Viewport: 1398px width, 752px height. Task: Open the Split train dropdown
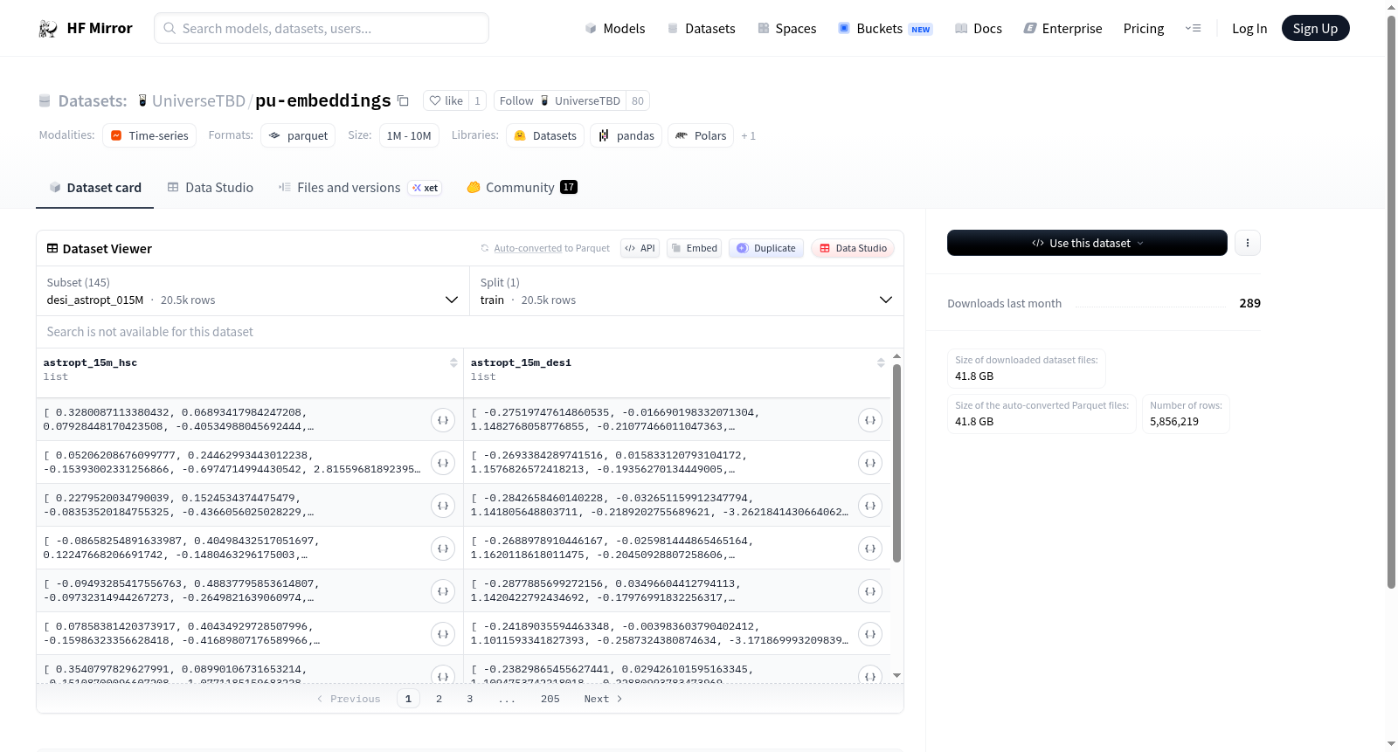coord(686,291)
